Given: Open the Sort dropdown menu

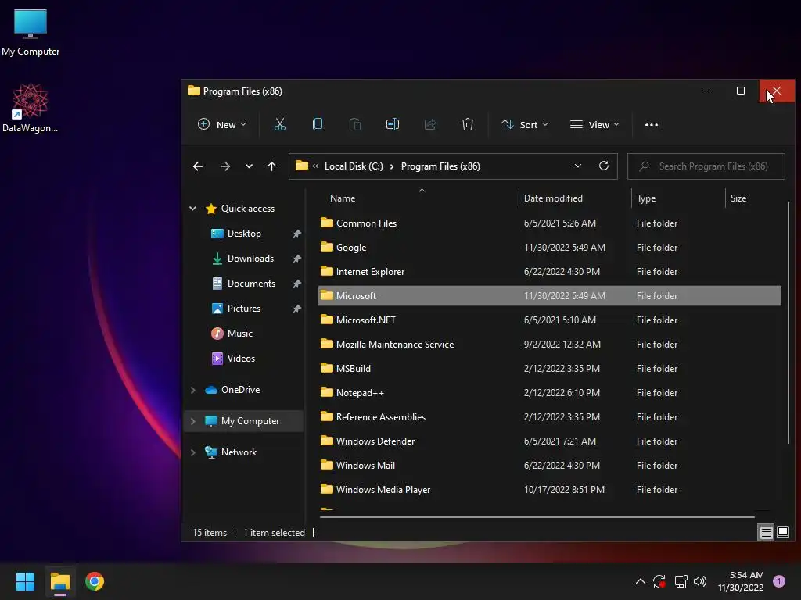Looking at the screenshot, I should click(x=525, y=124).
